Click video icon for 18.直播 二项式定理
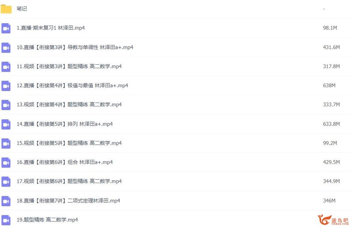352x227 pixels. click(6, 201)
